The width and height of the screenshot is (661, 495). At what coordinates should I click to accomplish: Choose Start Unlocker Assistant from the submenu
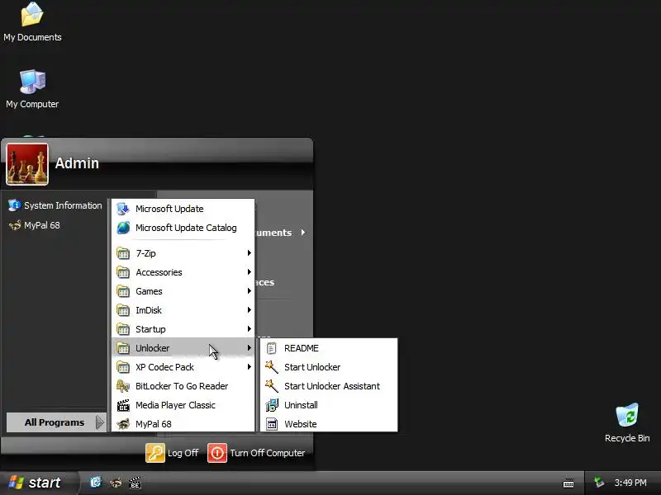coord(329,386)
